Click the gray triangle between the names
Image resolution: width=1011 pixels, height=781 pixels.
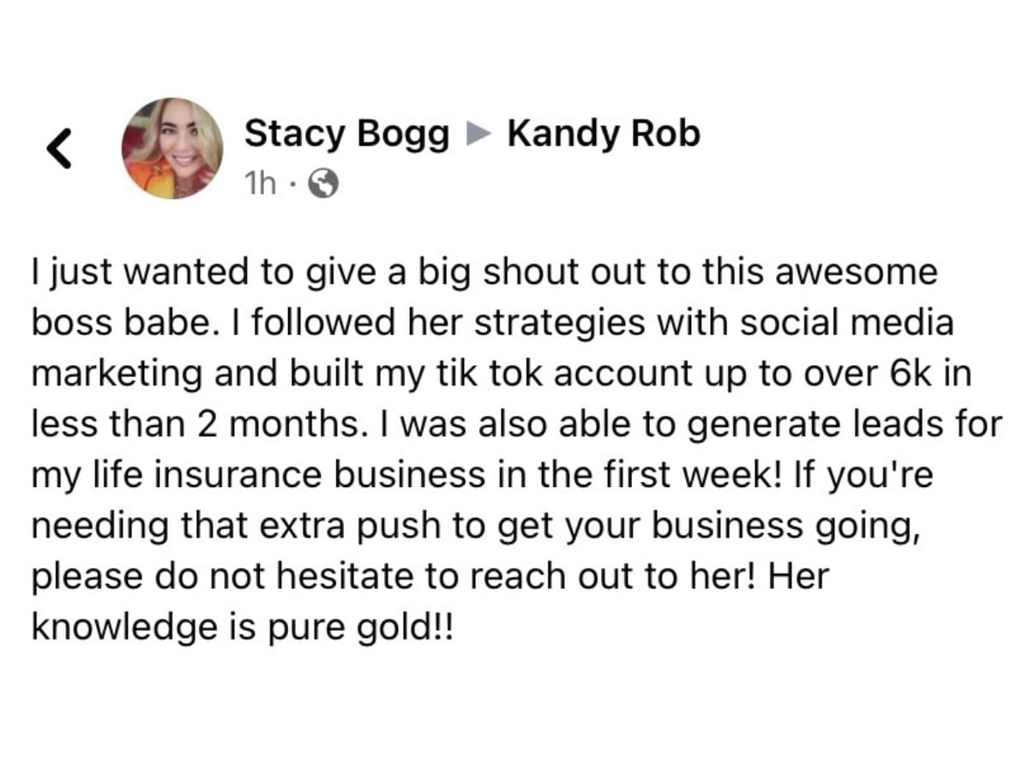(x=478, y=135)
